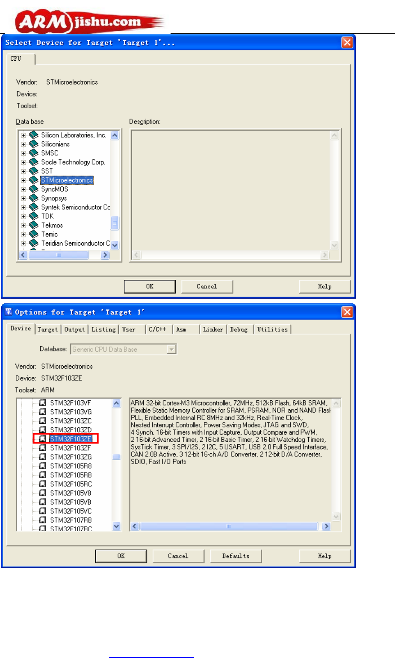The image size is (395, 658).
Task: Expand the STMicroelectronics vendor node
Action: point(24,180)
